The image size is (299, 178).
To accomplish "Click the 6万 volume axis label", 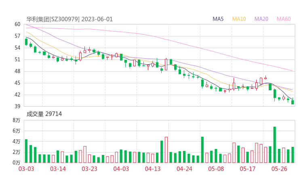I will point(17,131).
